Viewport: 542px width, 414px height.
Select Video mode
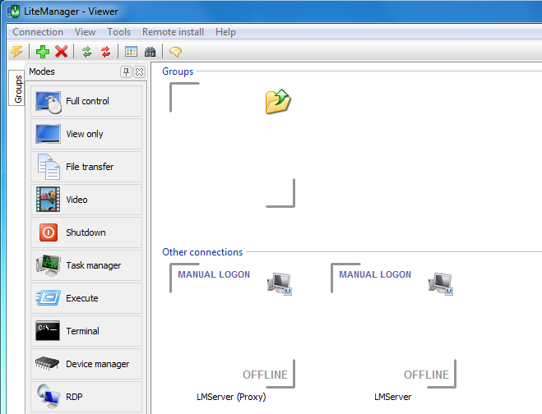[x=86, y=200]
